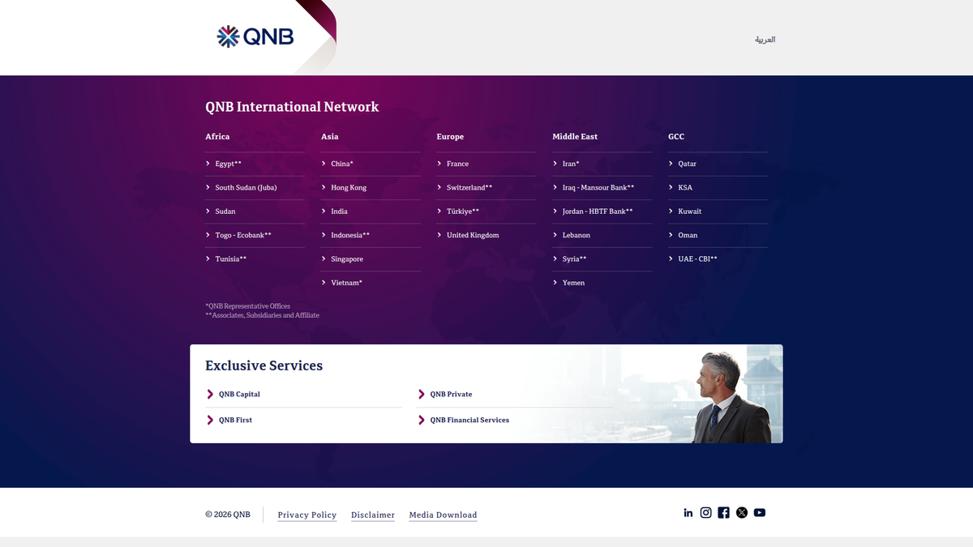Image resolution: width=973 pixels, height=547 pixels.
Task: Open the Privacy Policy page
Action: pos(306,515)
